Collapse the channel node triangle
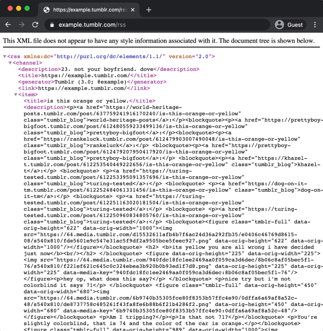This screenshot has height=331, width=323. pyautogui.click(x=10, y=63)
